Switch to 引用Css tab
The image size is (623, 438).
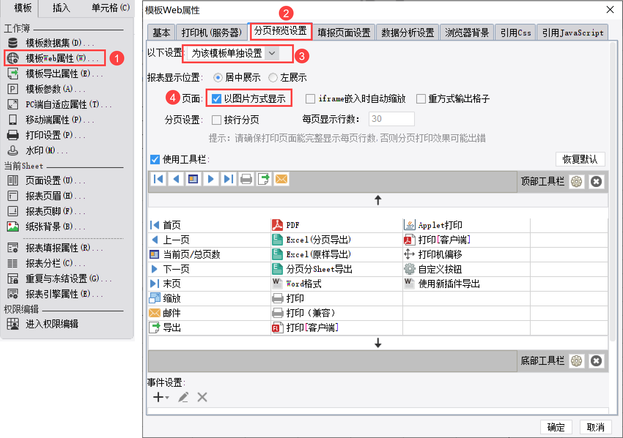(x=516, y=33)
